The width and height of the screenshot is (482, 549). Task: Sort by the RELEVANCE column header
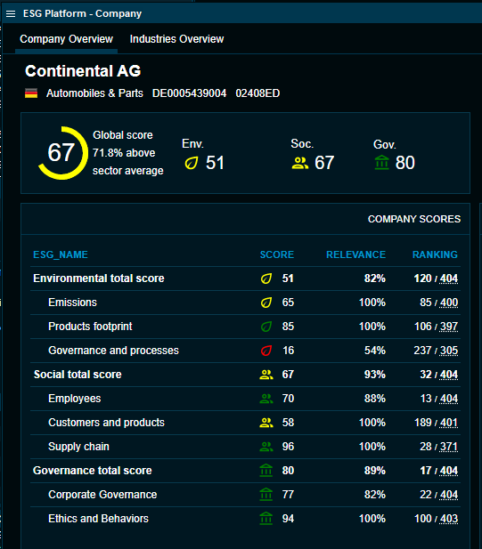pos(355,254)
